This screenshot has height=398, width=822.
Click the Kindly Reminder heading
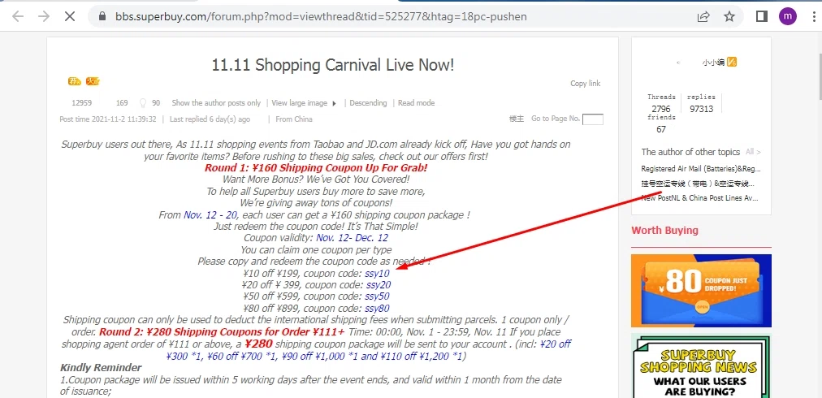click(101, 368)
